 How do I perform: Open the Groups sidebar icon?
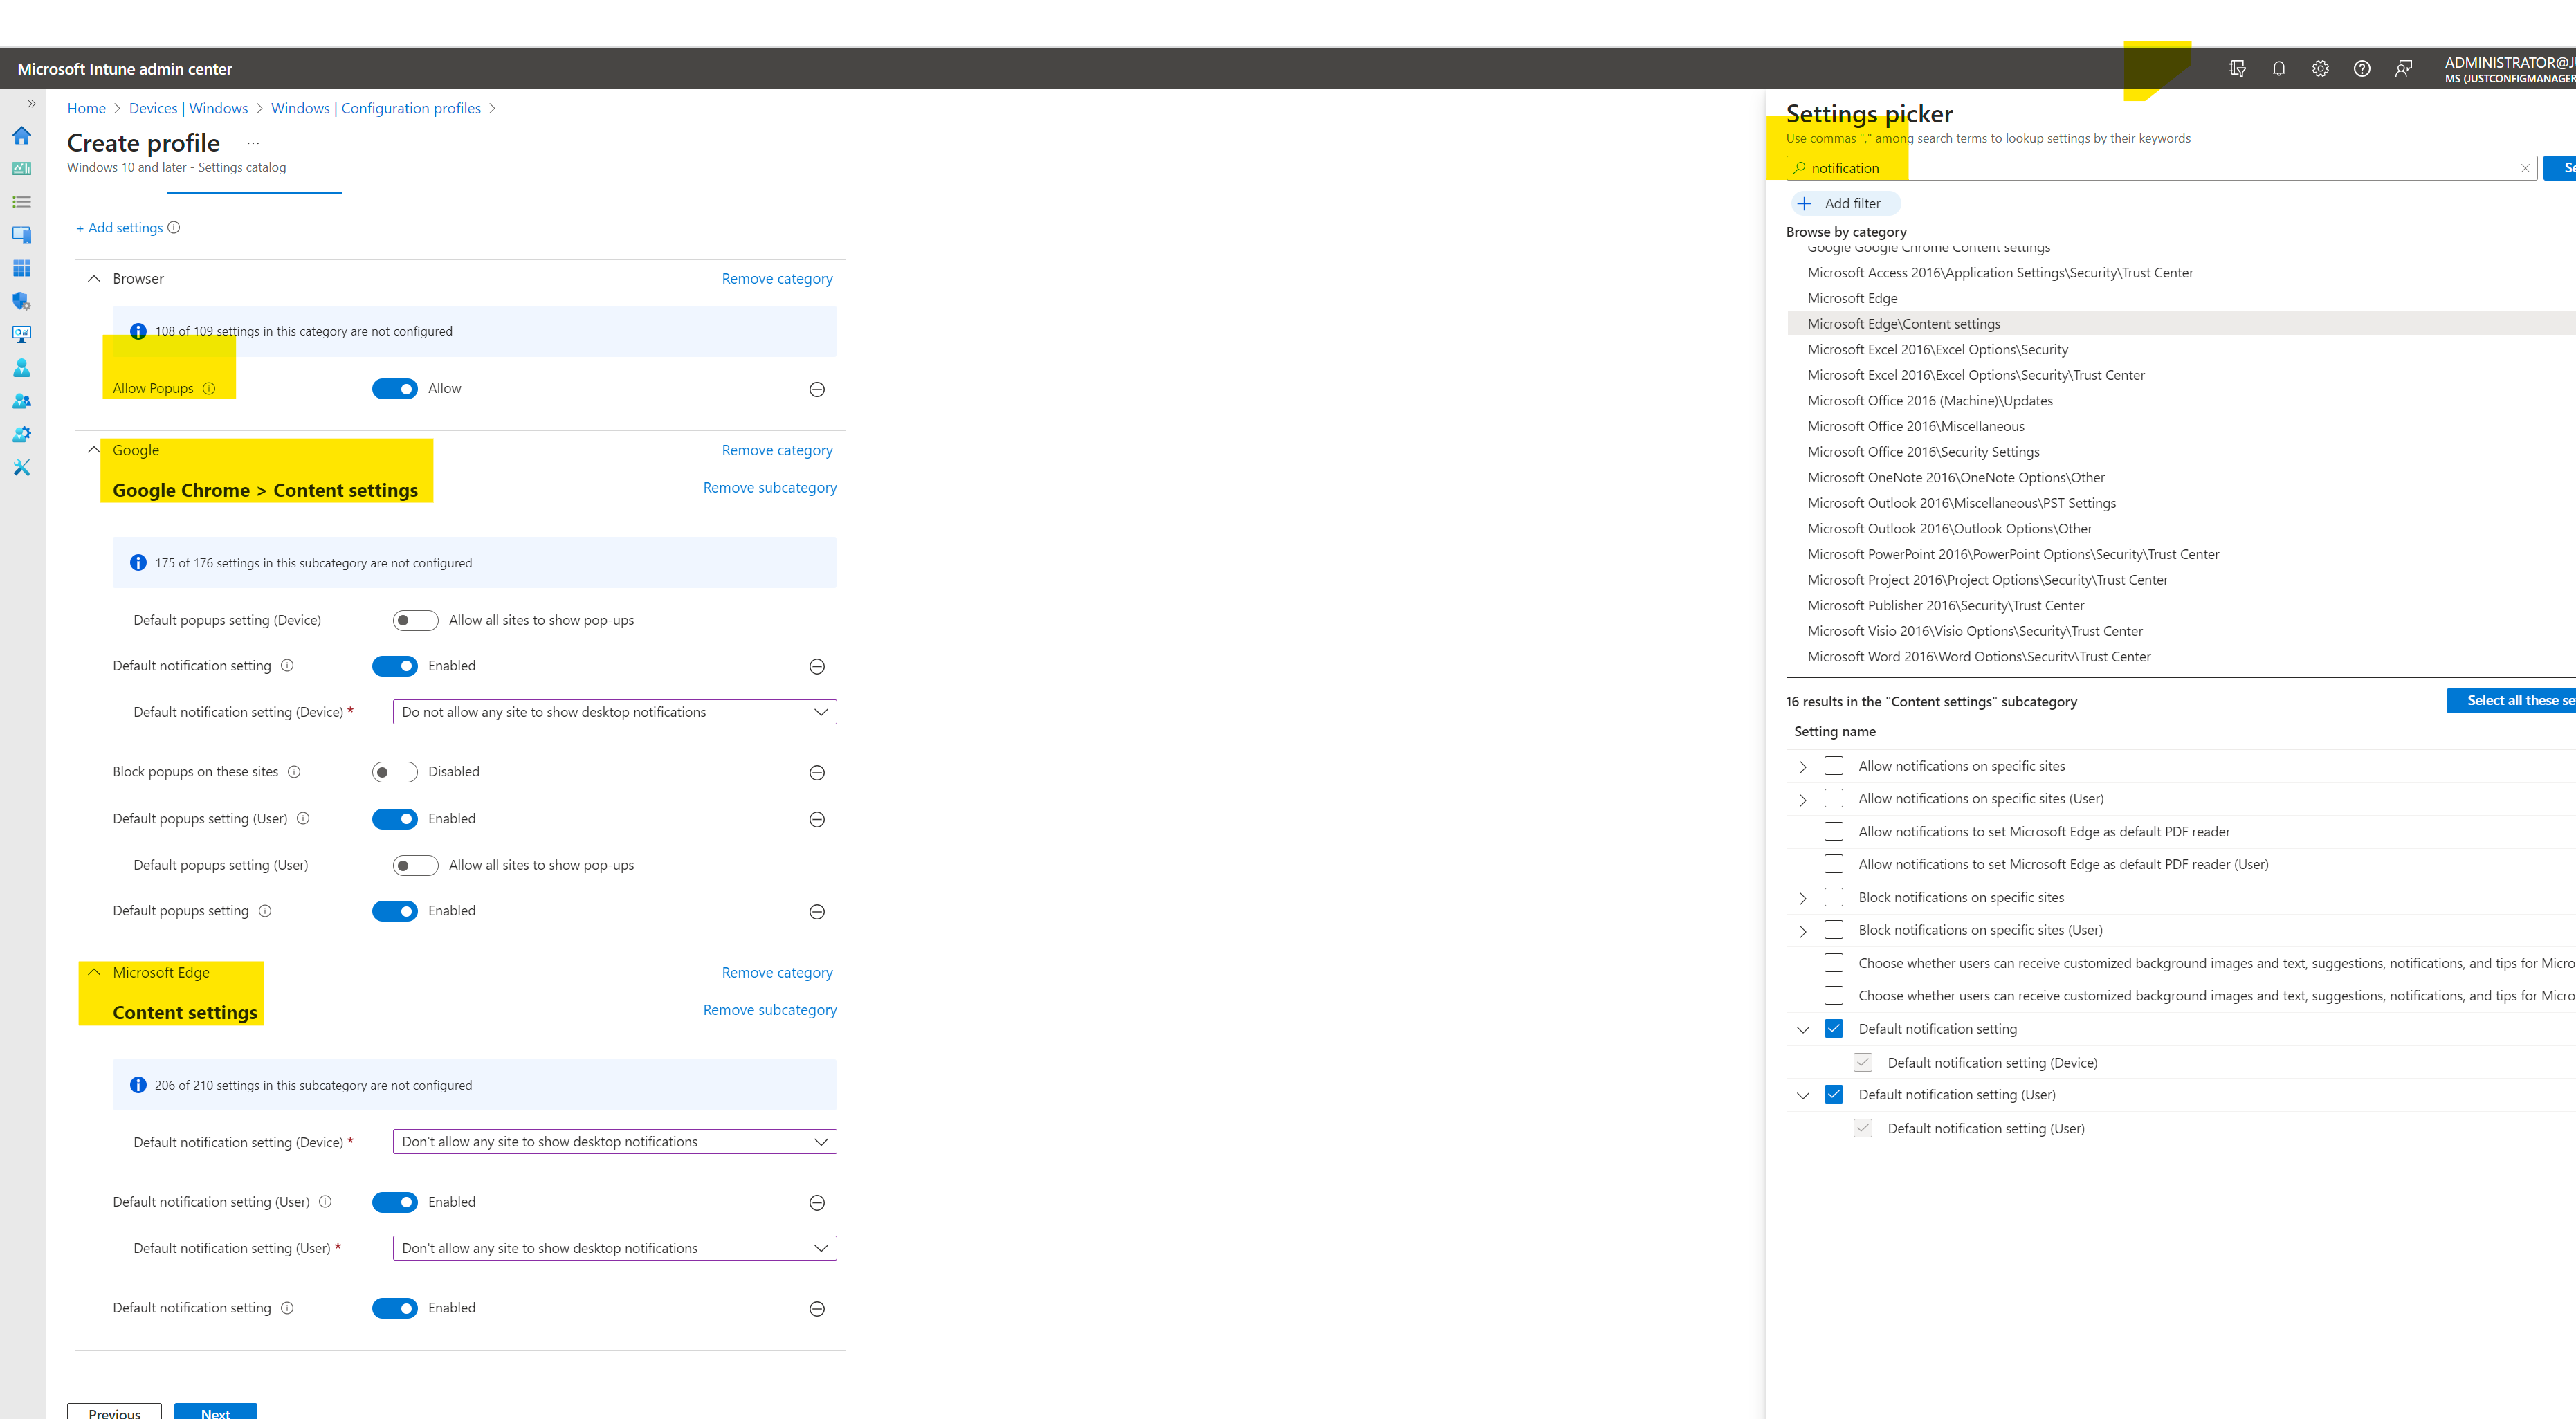[x=21, y=401]
